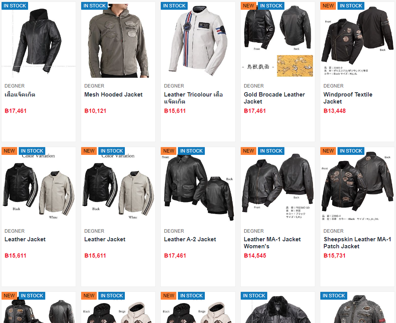Click the ฿10,121 price of Mesh Hooded Jacket

[95, 111]
